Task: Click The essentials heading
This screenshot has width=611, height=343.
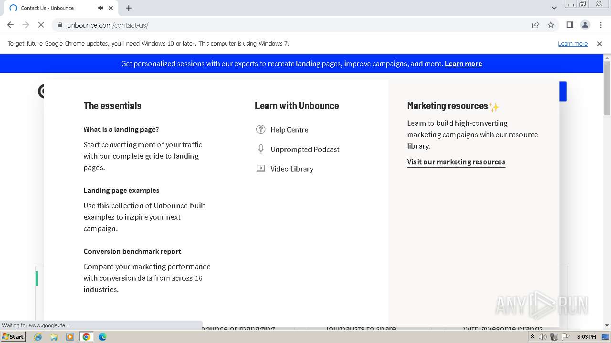Action: coord(113,106)
